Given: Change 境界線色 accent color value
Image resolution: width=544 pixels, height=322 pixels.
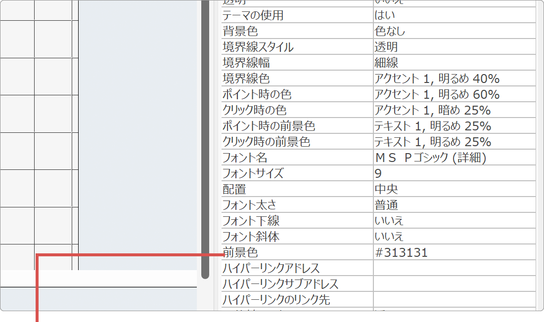Looking at the screenshot, I should click(x=453, y=78).
